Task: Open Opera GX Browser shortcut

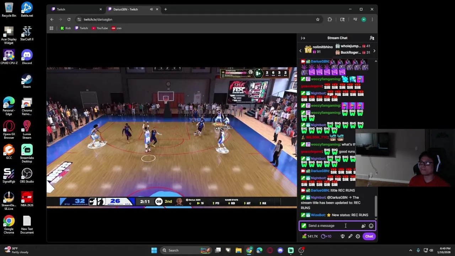Action: (9, 130)
